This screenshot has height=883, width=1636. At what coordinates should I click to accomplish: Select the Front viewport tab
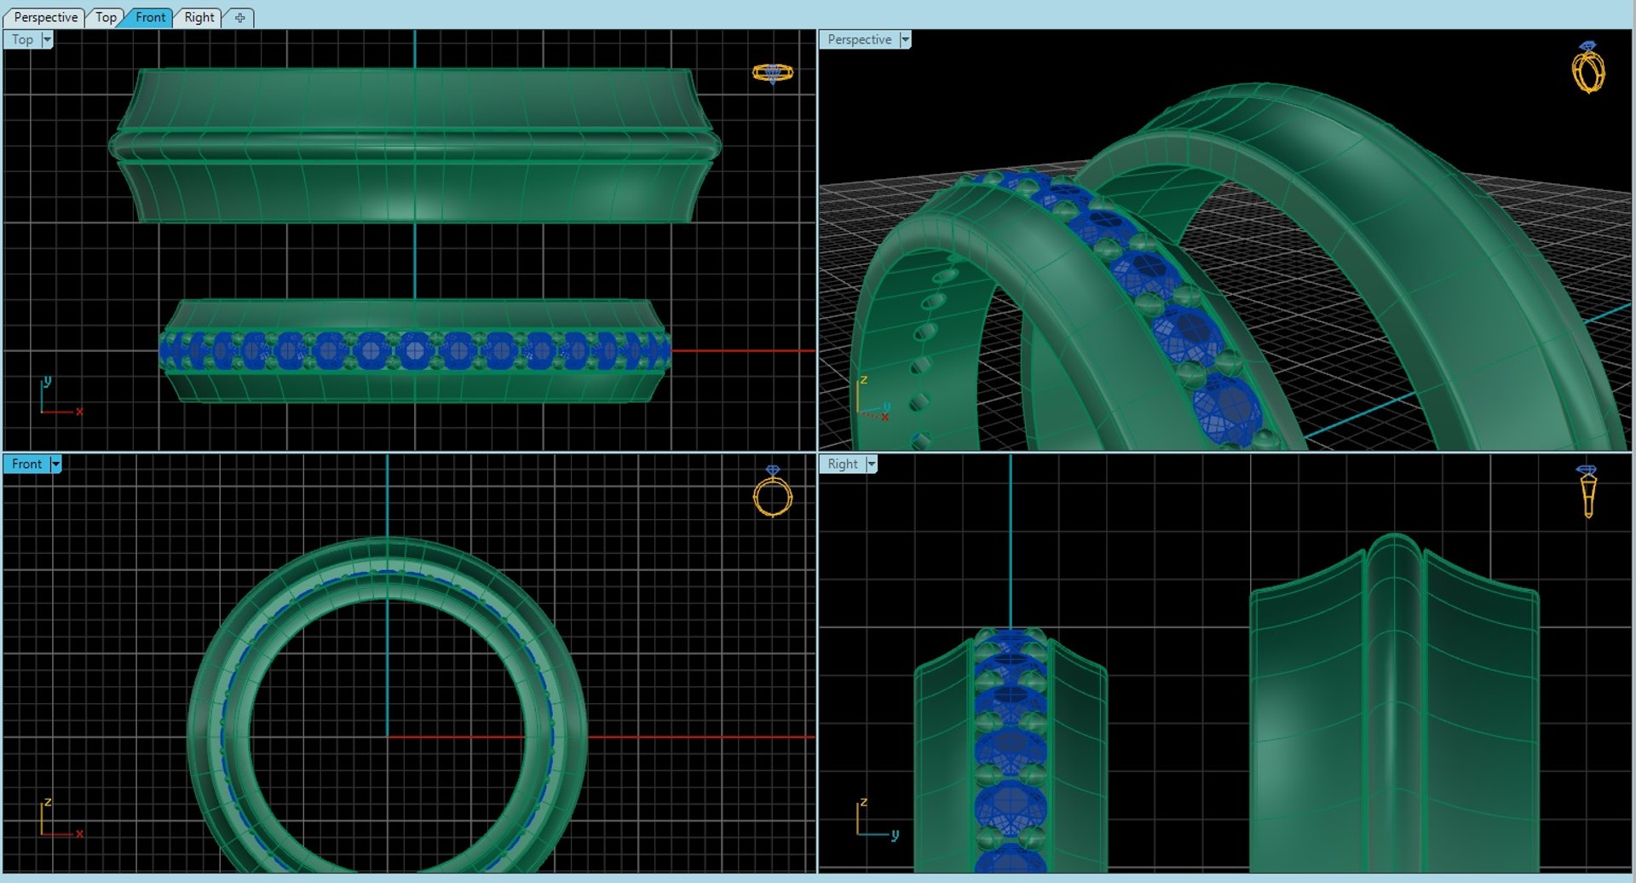(x=151, y=17)
